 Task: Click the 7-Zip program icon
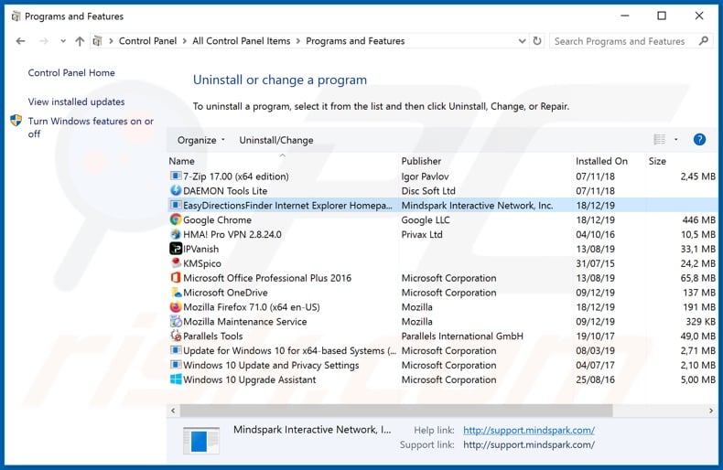tap(176, 176)
